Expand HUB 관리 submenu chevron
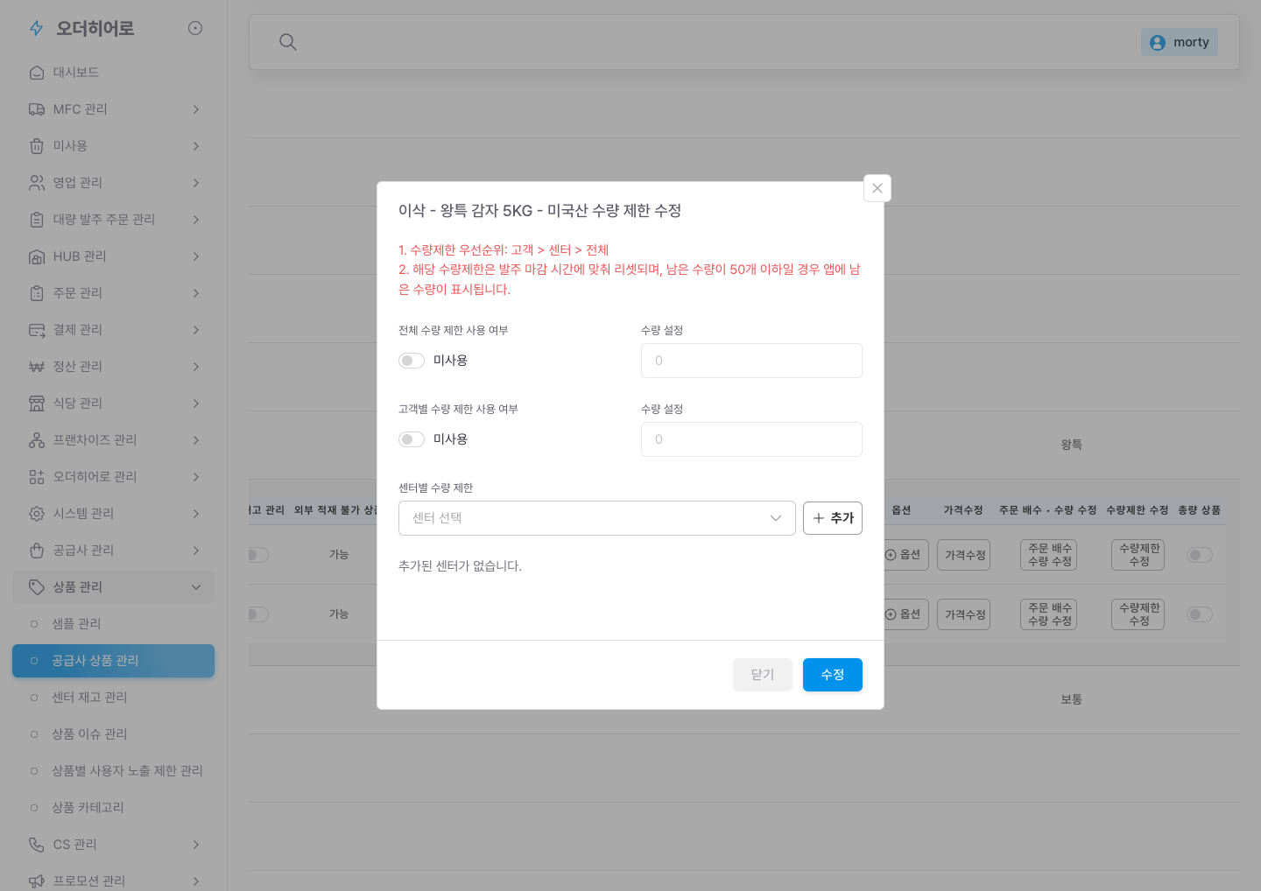The height and width of the screenshot is (891, 1261). 196,256
